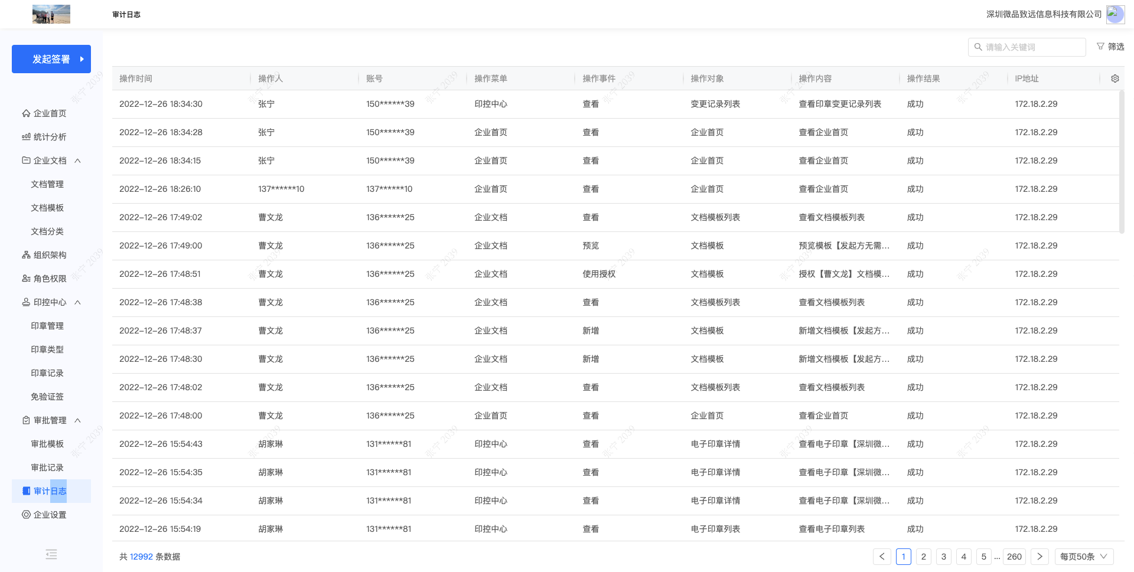Screen dimensions: 1134x572
Task: Go to page 4
Action: click(x=964, y=557)
